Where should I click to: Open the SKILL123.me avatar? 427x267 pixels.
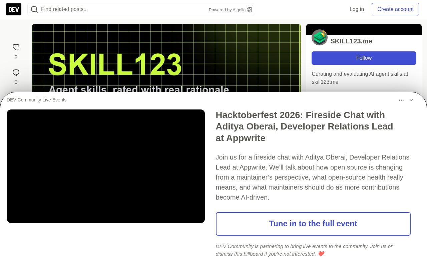pyautogui.click(x=320, y=37)
